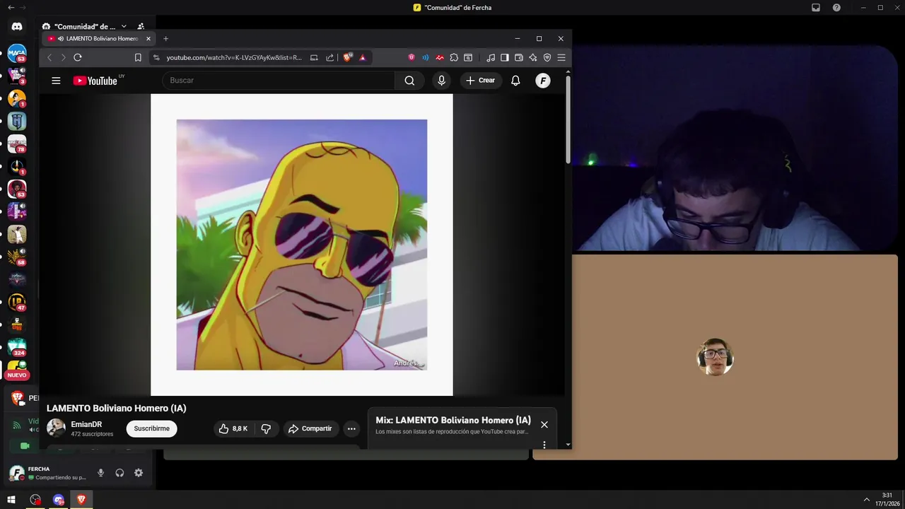Image resolution: width=905 pixels, height=509 pixels.
Task: Click the invite people icon in Discord
Action: point(141,27)
